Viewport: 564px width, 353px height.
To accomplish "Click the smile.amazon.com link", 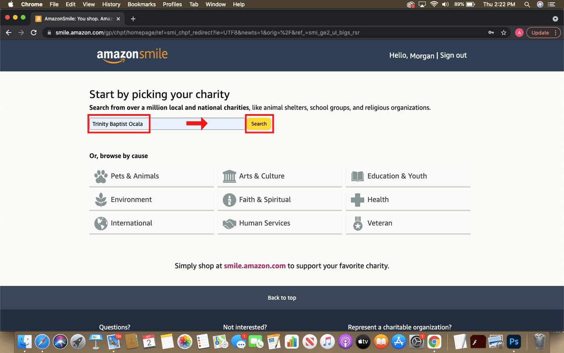I will coord(255,266).
